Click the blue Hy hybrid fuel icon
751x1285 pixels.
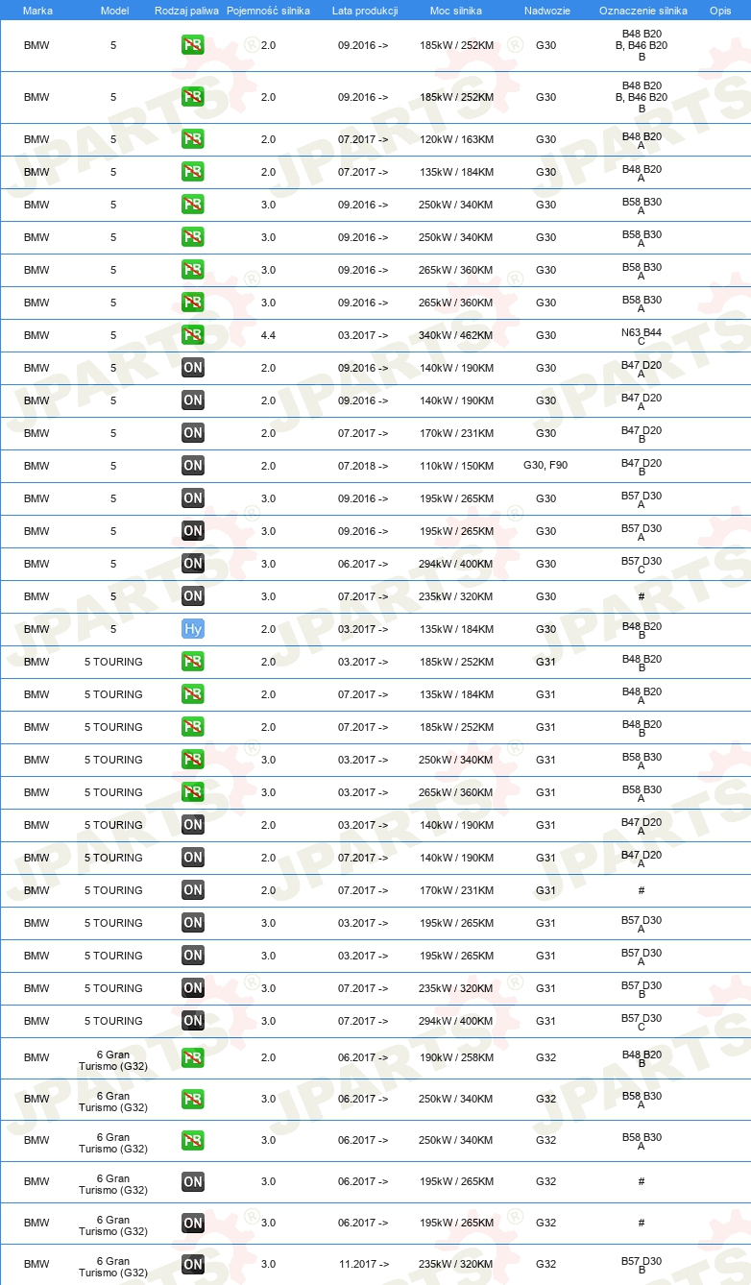tap(193, 629)
